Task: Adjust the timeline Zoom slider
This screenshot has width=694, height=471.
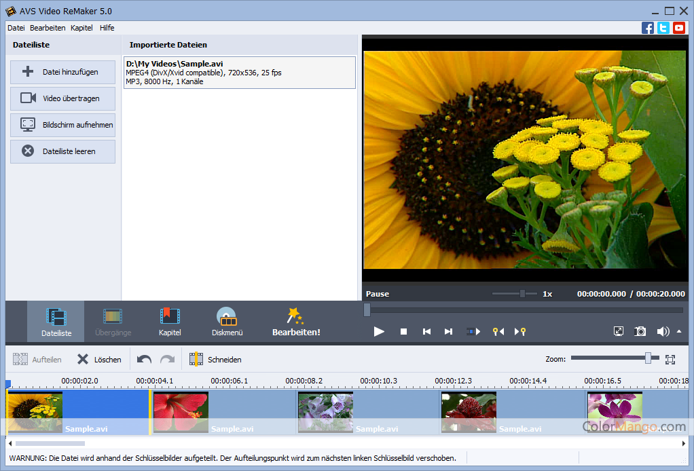Action: [648, 358]
